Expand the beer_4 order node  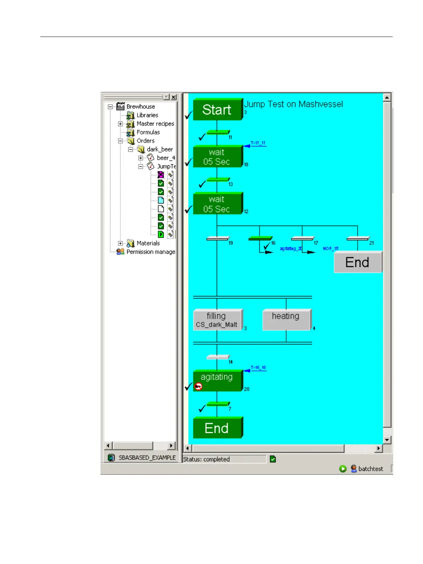(x=141, y=158)
